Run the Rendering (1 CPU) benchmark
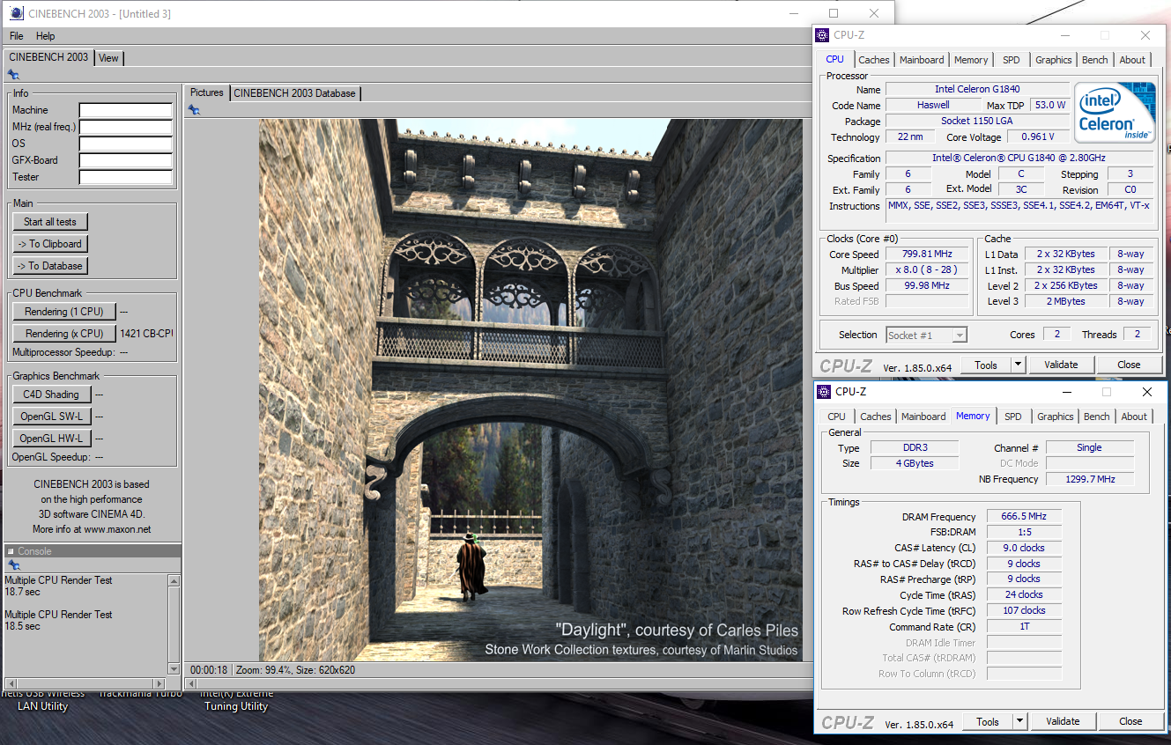 (64, 312)
